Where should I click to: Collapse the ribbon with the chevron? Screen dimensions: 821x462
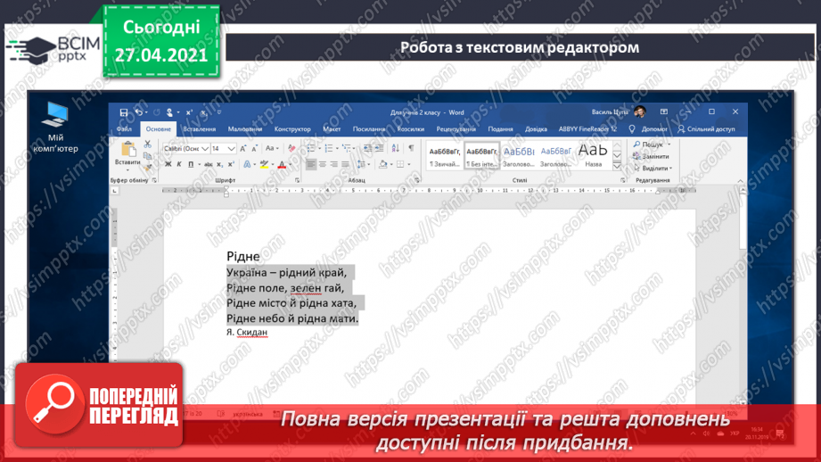[741, 181]
